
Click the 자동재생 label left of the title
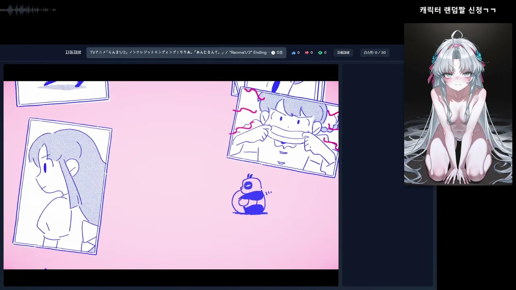tap(73, 52)
